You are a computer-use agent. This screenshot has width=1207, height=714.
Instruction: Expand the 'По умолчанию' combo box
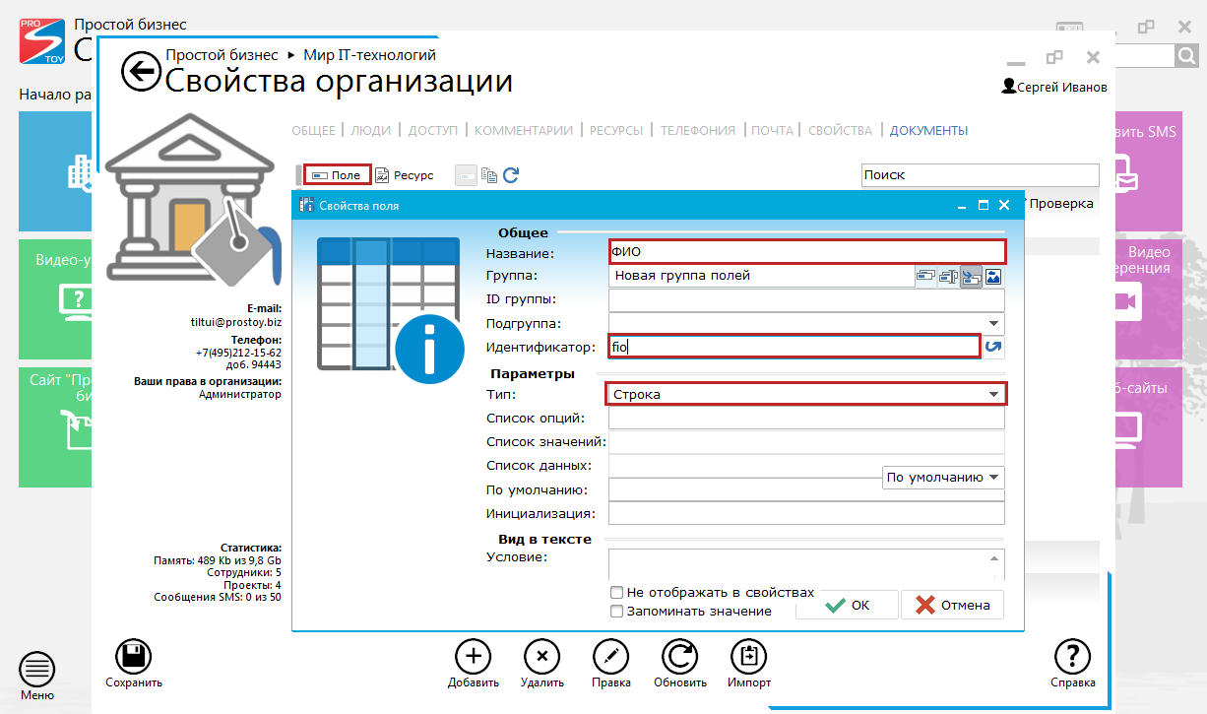point(993,478)
